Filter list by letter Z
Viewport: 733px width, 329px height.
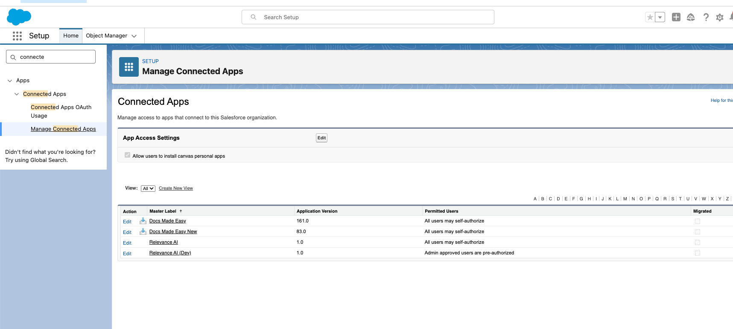[x=727, y=199]
